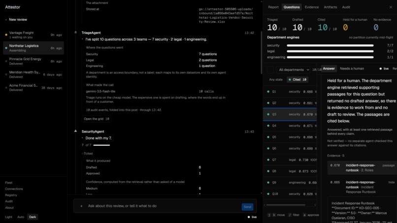Toggle the Cited 10 state filter
Viewport: 397px width, 223px height.
coord(298,79)
